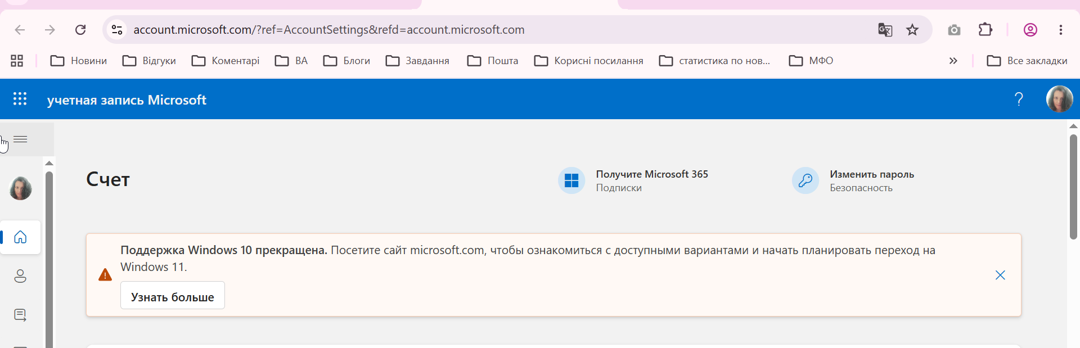This screenshot has width=1080, height=348.
Task: Open Изменить пароль link
Action: (872, 174)
